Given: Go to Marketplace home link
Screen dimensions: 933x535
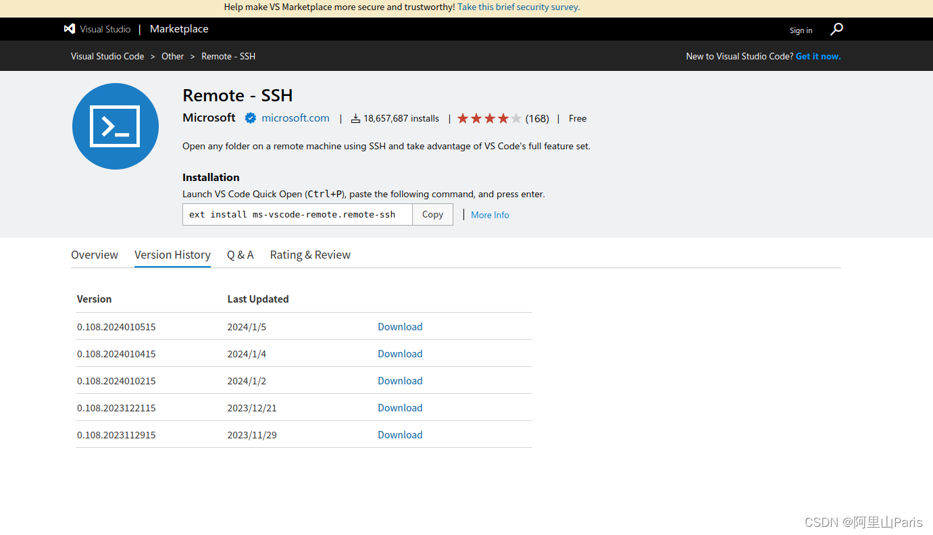Looking at the screenshot, I should [179, 29].
